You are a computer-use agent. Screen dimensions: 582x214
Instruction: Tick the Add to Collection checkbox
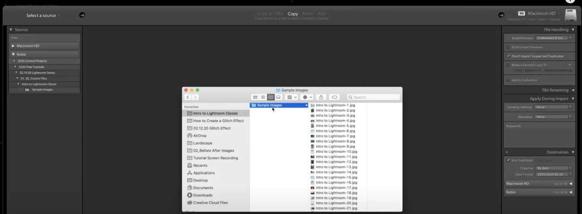point(508,80)
